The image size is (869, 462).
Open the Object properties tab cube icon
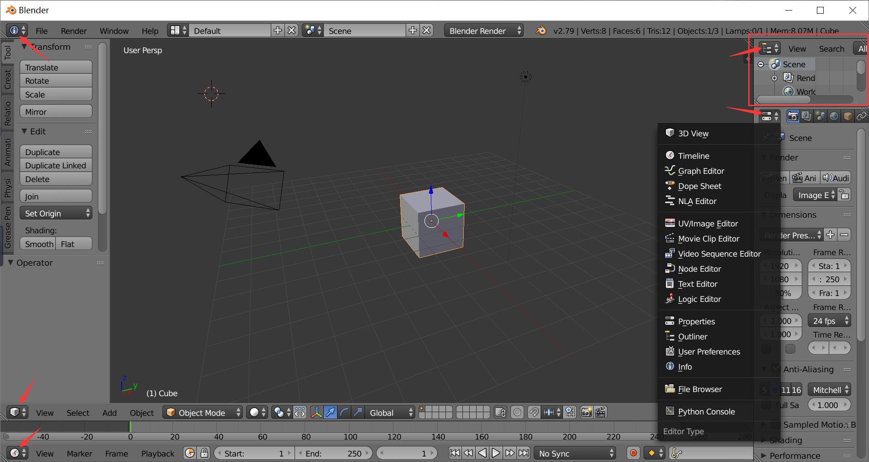point(848,116)
